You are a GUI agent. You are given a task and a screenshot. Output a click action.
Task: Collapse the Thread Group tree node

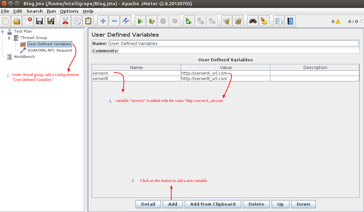[9, 38]
